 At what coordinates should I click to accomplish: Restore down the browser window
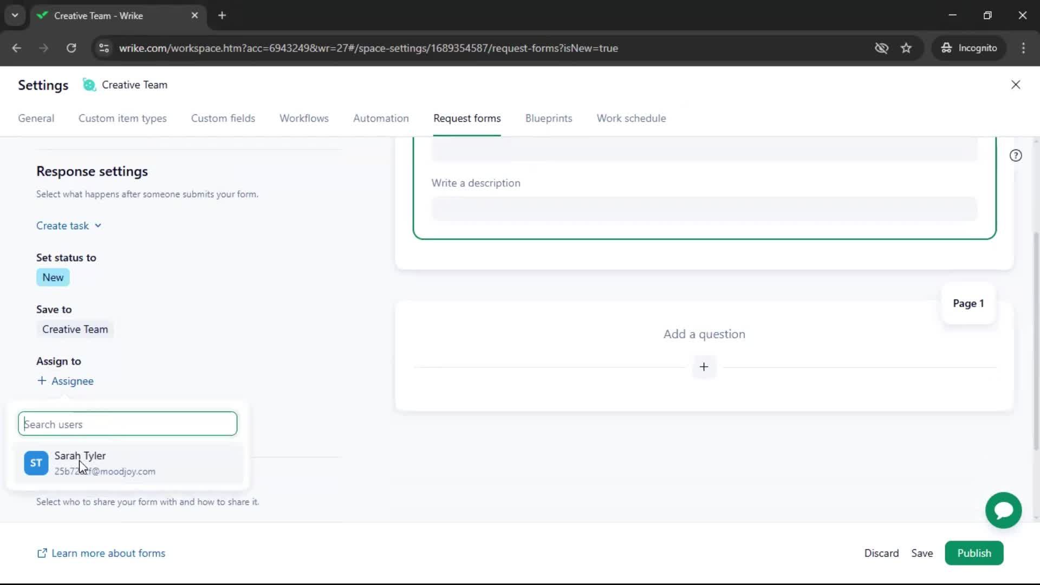[x=987, y=16]
